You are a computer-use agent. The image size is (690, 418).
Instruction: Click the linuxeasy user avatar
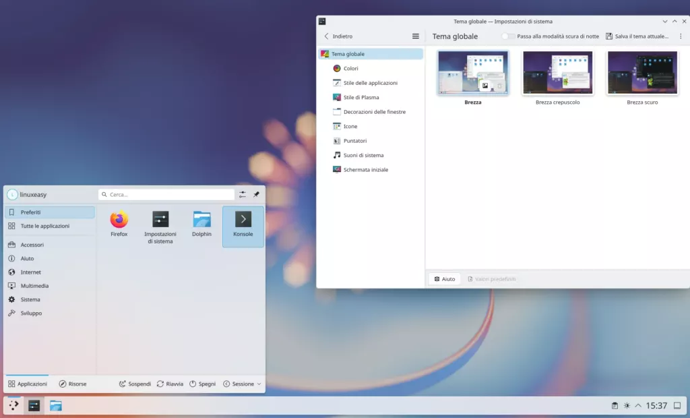tap(12, 194)
